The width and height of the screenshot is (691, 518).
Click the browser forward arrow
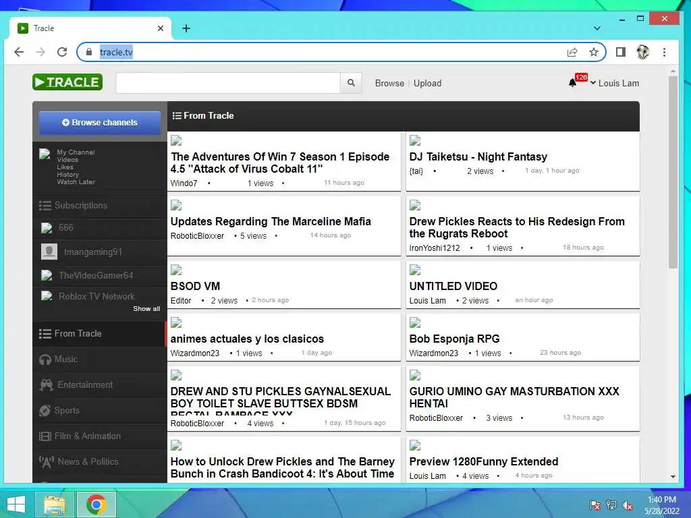pos(40,52)
